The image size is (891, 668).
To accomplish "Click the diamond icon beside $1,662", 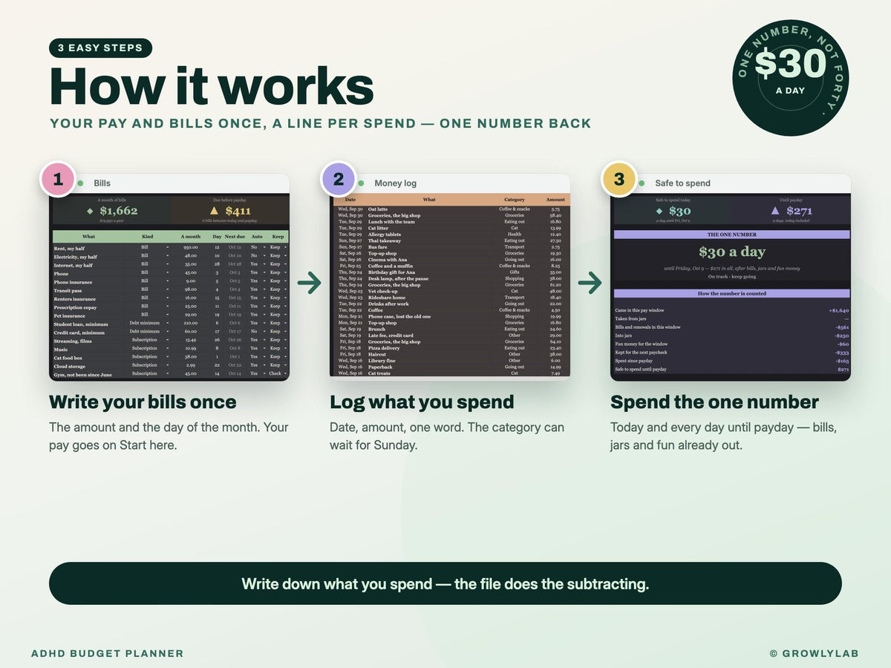I will [90, 211].
